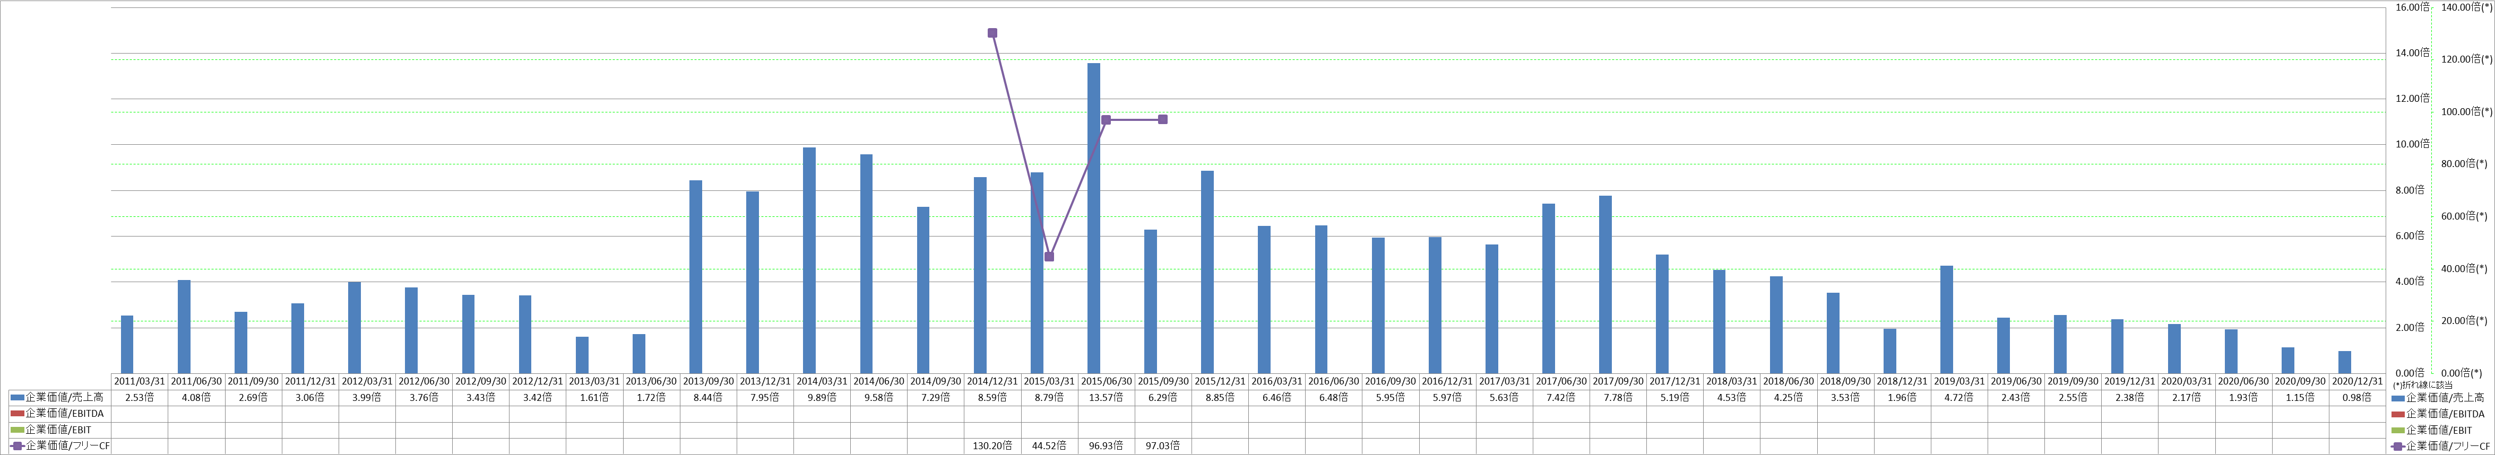This screenshot has width=2495, height=455.
Task: Click red swatch of 企業価値/EBITDA in table row header
Action: click(x=16, y=414)
